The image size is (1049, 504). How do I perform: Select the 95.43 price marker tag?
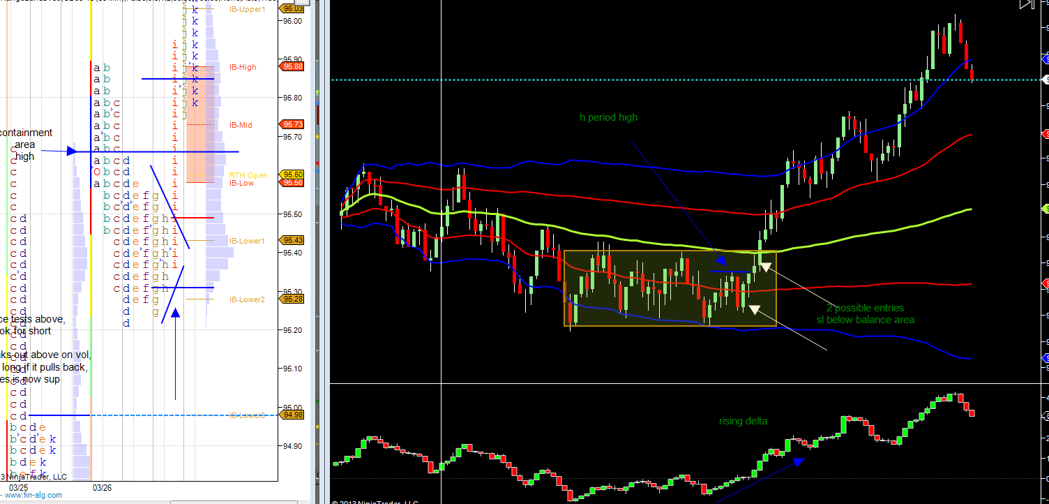point(293,241)
